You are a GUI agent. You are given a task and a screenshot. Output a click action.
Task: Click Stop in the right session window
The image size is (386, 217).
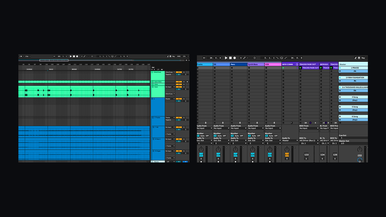230,58
